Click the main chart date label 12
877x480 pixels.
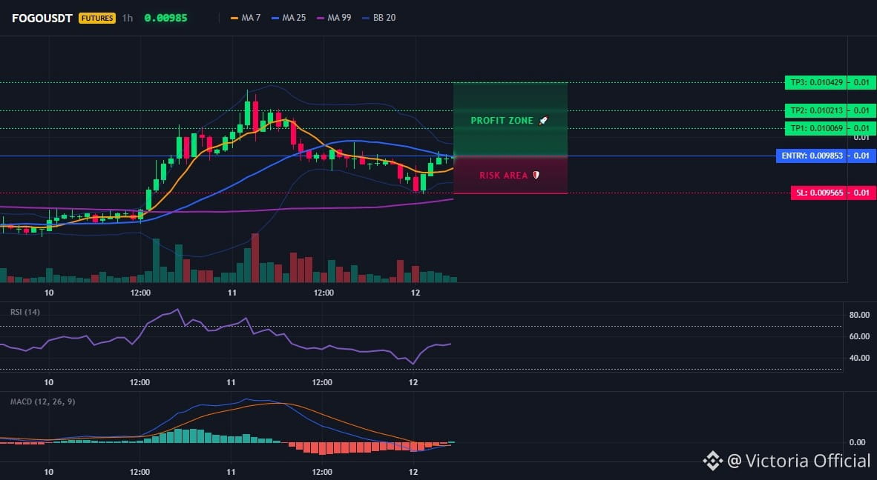pos(415,293)
